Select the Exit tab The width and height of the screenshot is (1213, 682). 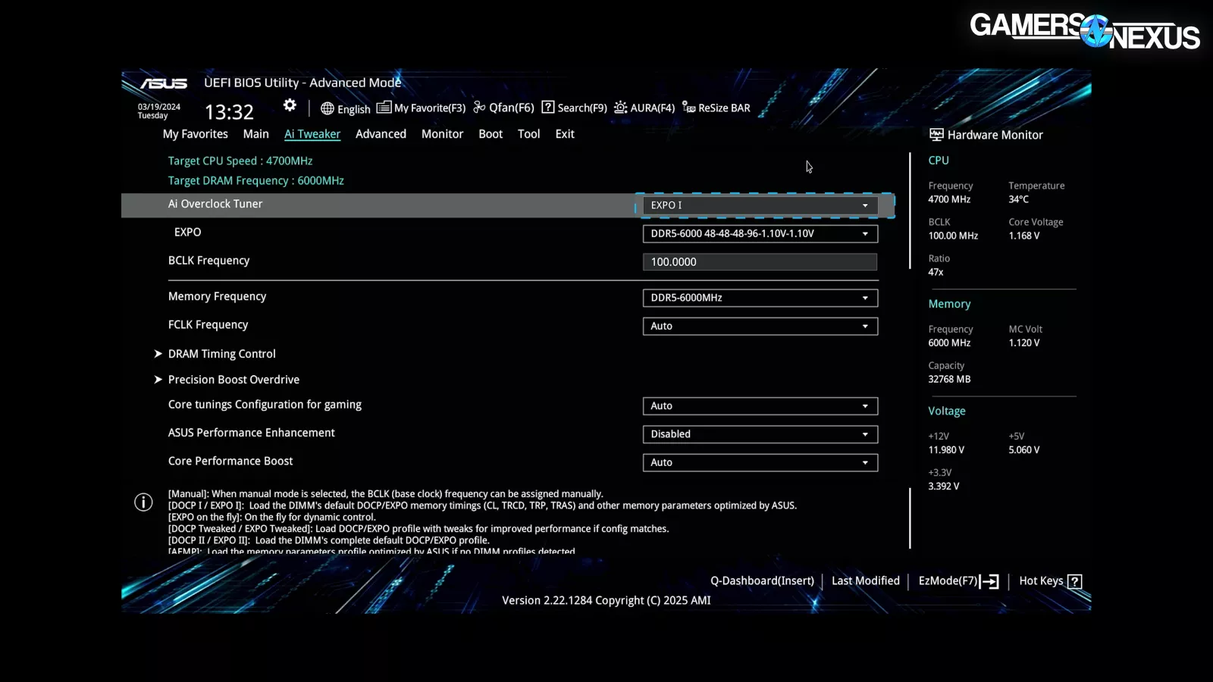point(565,134)
